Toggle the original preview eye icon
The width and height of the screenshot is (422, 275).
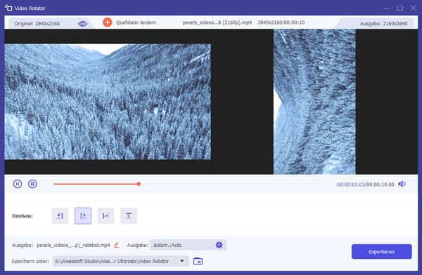pyautogui.click(x=82, y=24)
